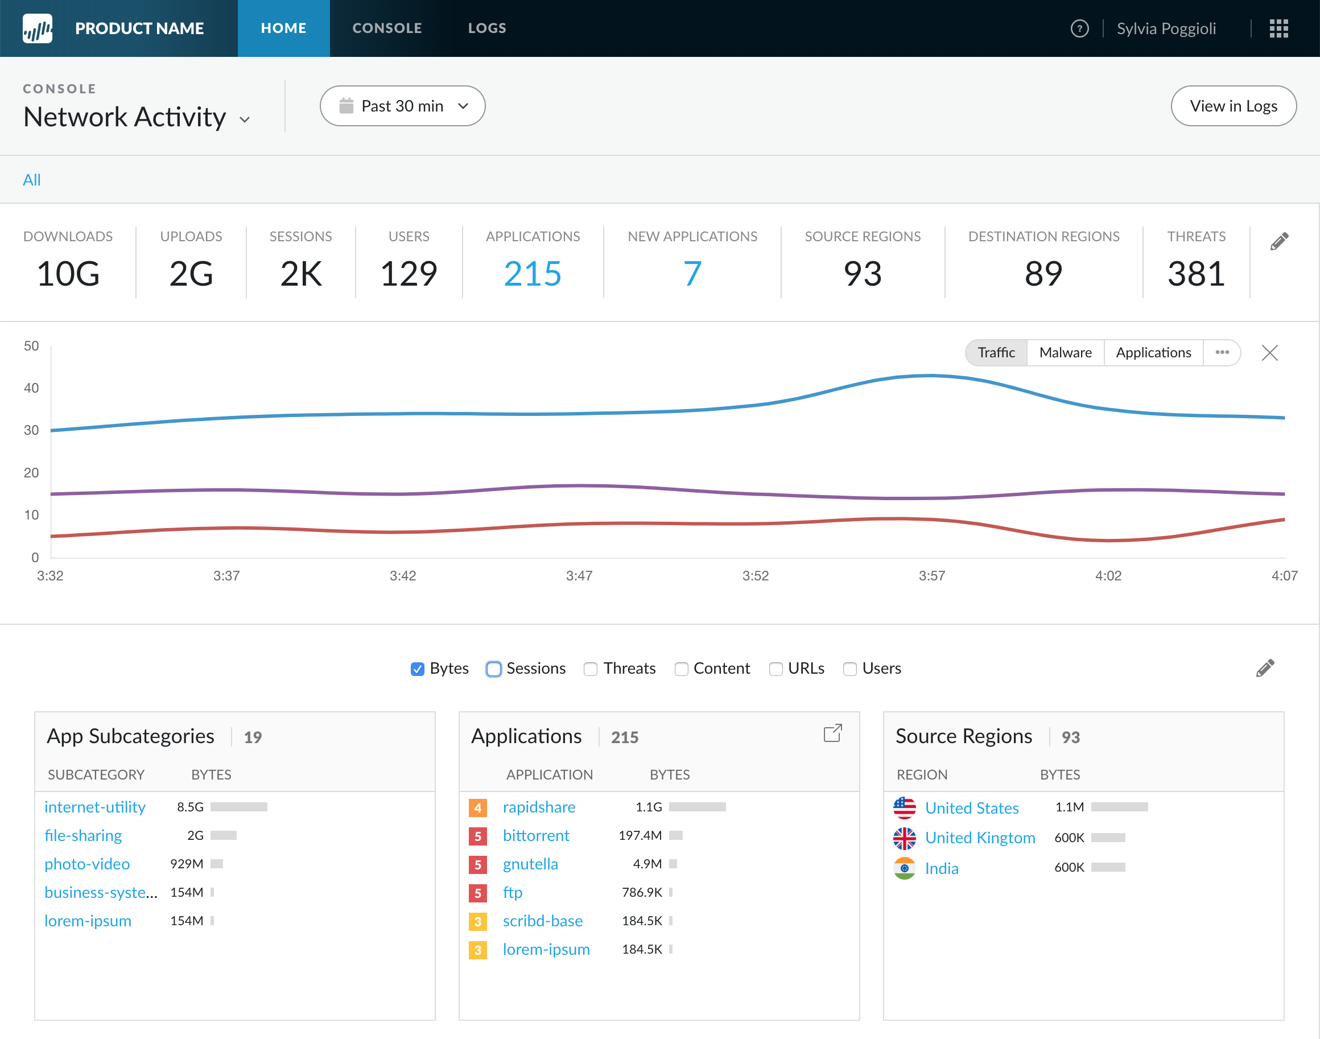Open the help question mark icon
The width and height of the screenshot is (1320, 1039).
[x=1079, y=28]
